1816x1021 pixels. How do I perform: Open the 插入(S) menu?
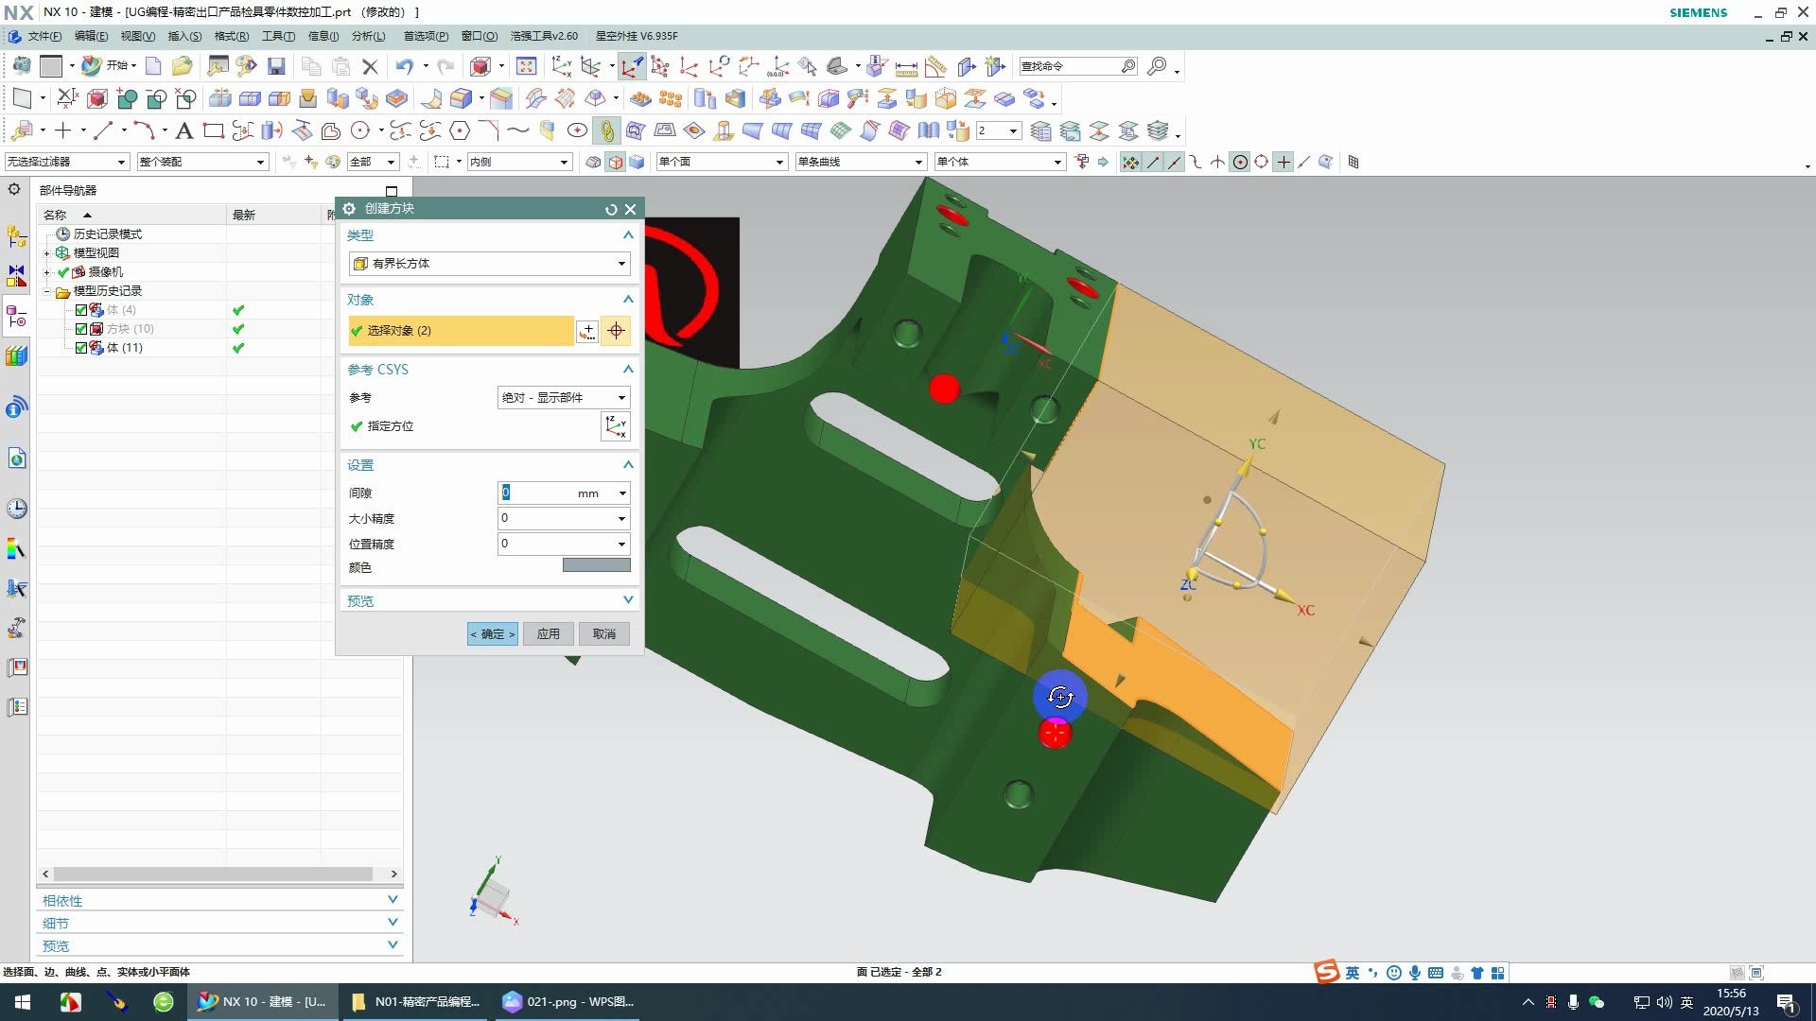[184, 36]
